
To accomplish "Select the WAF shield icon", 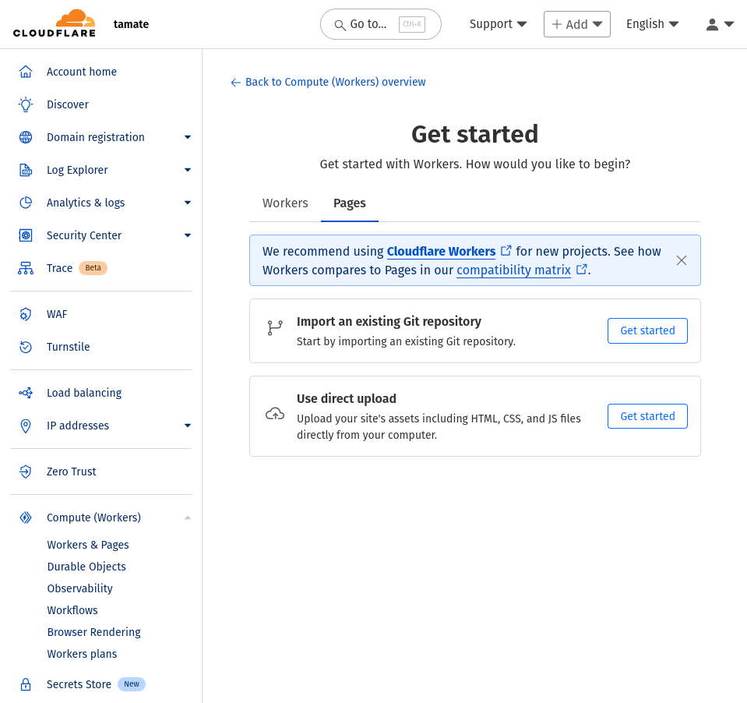I will tap(26, 314).
